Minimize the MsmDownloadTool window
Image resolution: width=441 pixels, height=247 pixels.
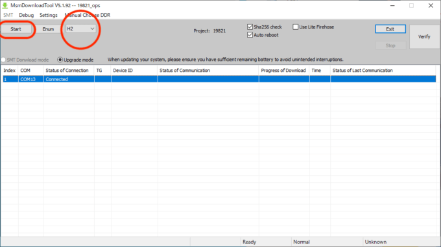coord(392,6)
